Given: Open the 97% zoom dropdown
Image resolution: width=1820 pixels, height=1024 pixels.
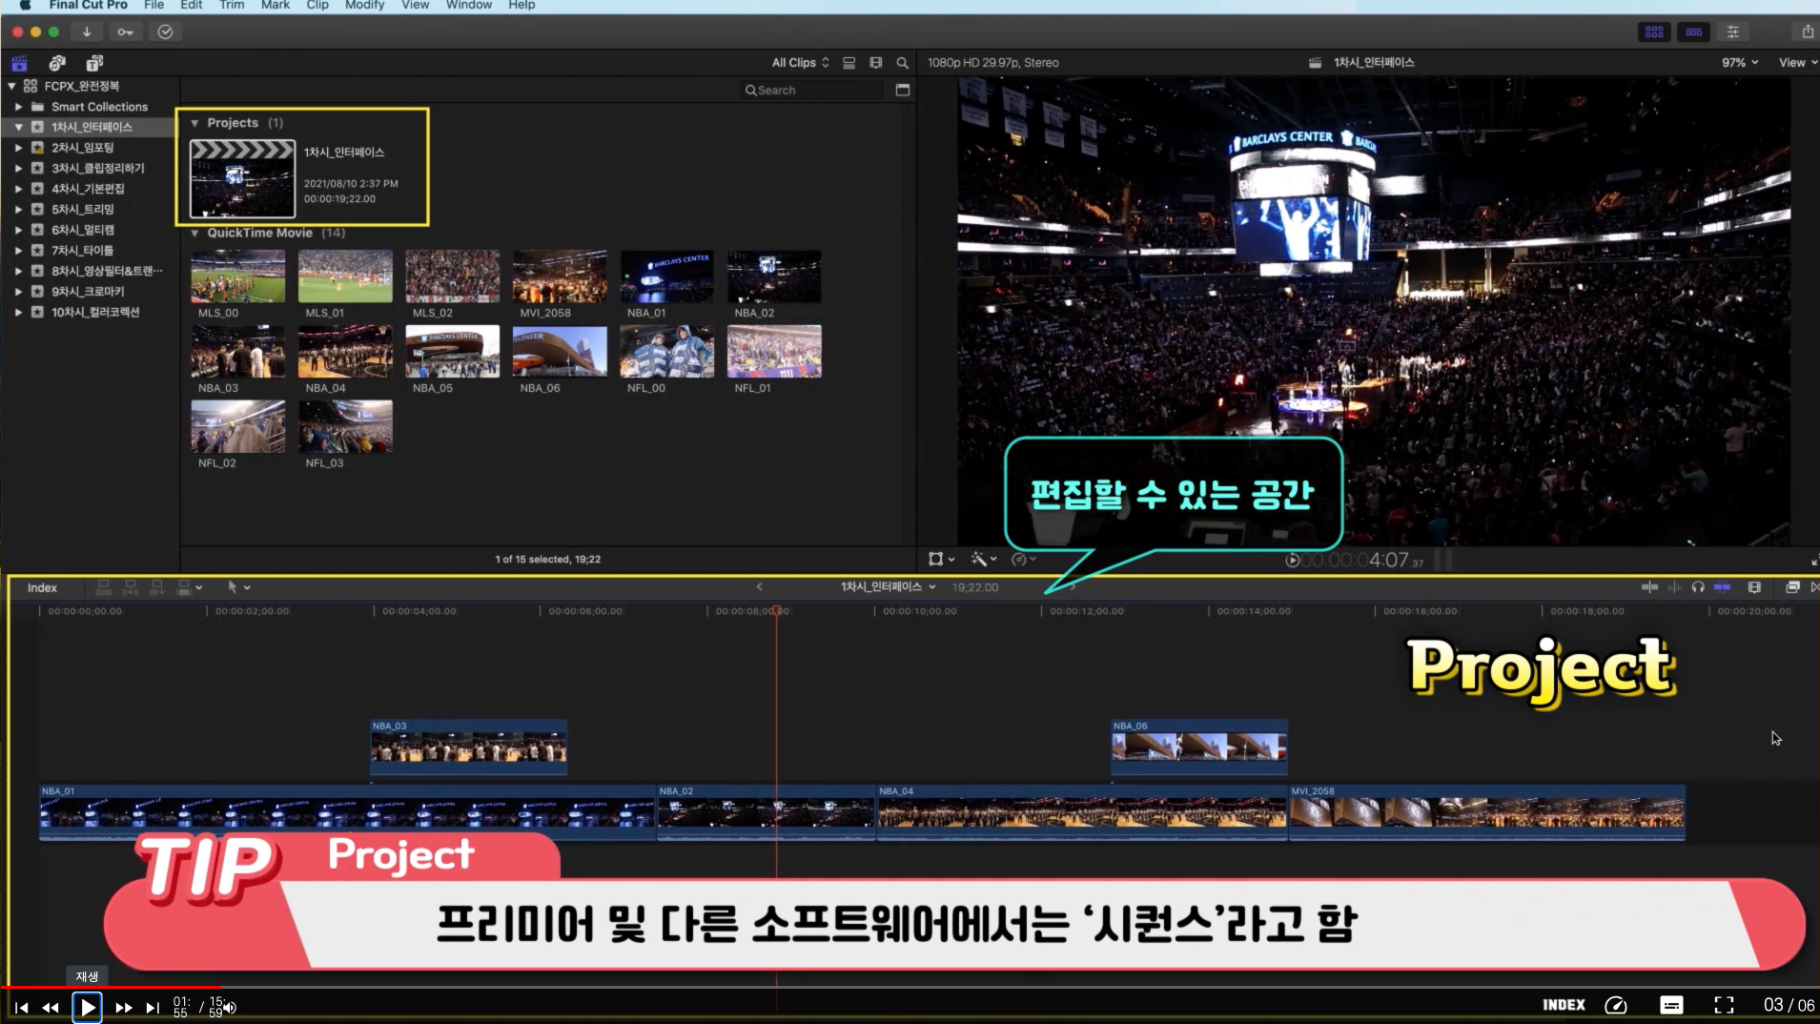Looking at the screenshot, I should pos(1740,63).
